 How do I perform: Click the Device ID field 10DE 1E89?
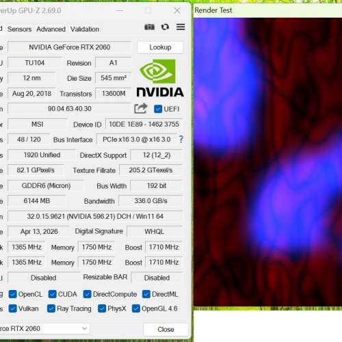pyautogui.click(x=144, y=124)
